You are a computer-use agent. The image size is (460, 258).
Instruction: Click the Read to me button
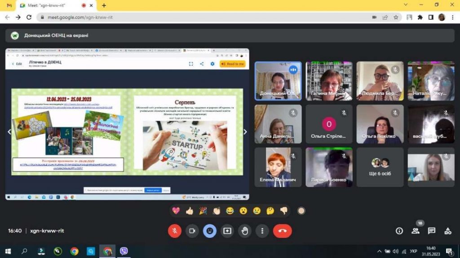(232, 64)
